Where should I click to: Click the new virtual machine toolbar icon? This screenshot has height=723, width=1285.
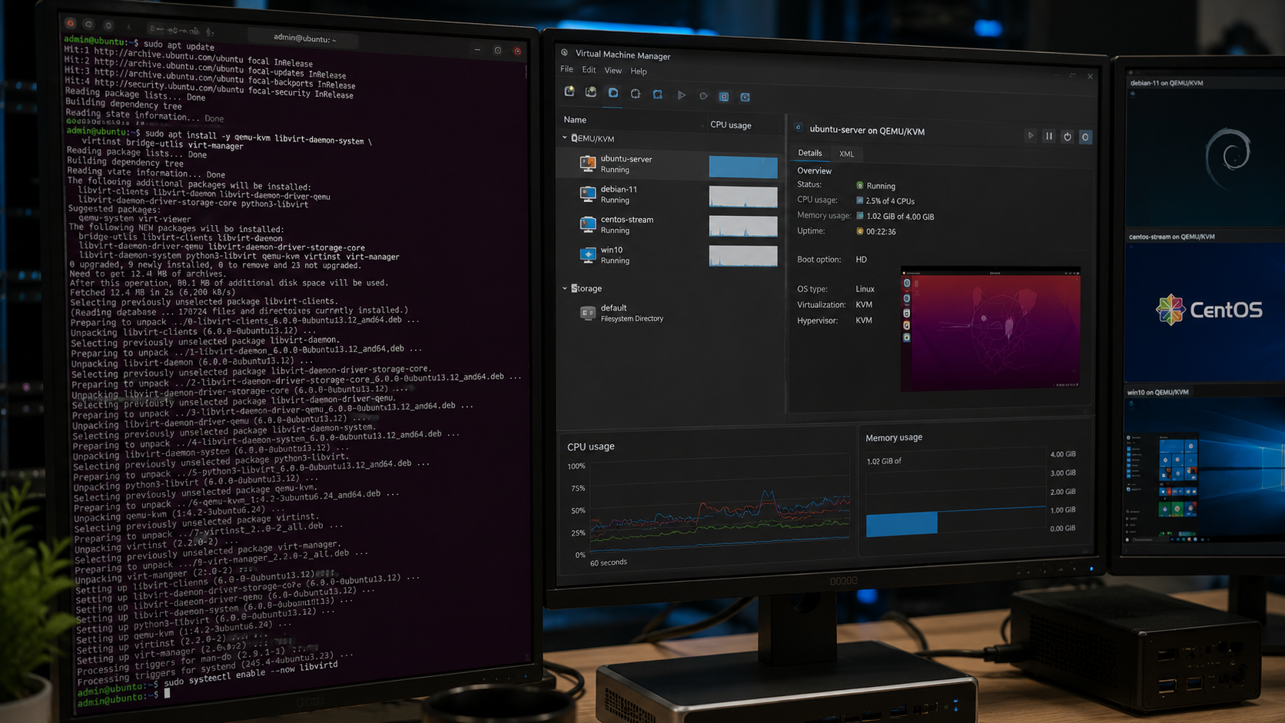tap(569, 92)
